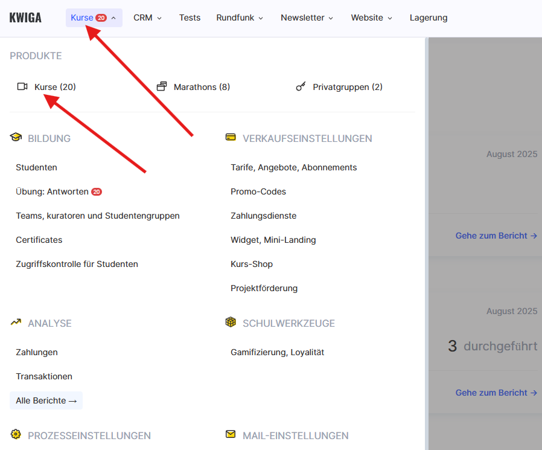
Task: Click the Marathons stacked cards icon
Action: tap(161, 87)
